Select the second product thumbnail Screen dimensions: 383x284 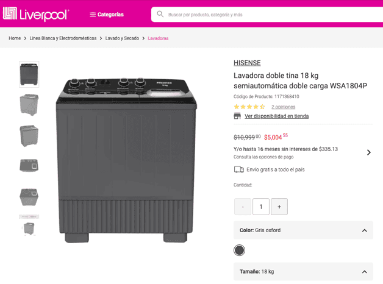(x=29, y=104)
